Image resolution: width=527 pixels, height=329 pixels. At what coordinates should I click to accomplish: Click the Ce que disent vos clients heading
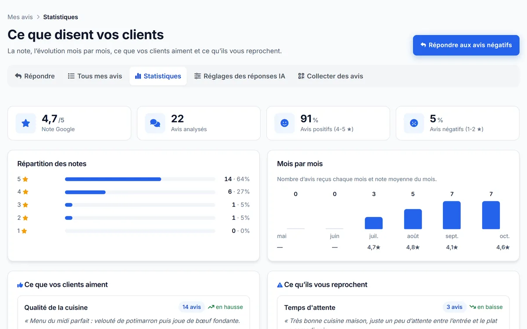(x=86, y=35)
